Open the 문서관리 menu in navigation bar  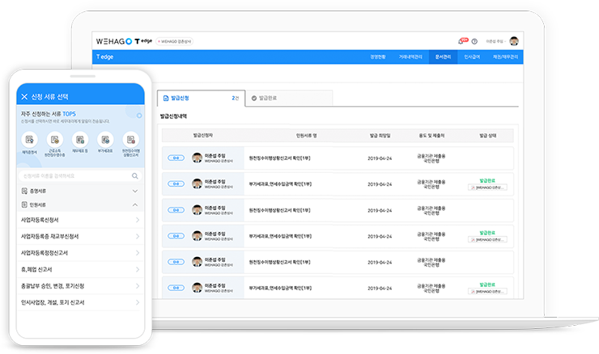pos(444,57)
